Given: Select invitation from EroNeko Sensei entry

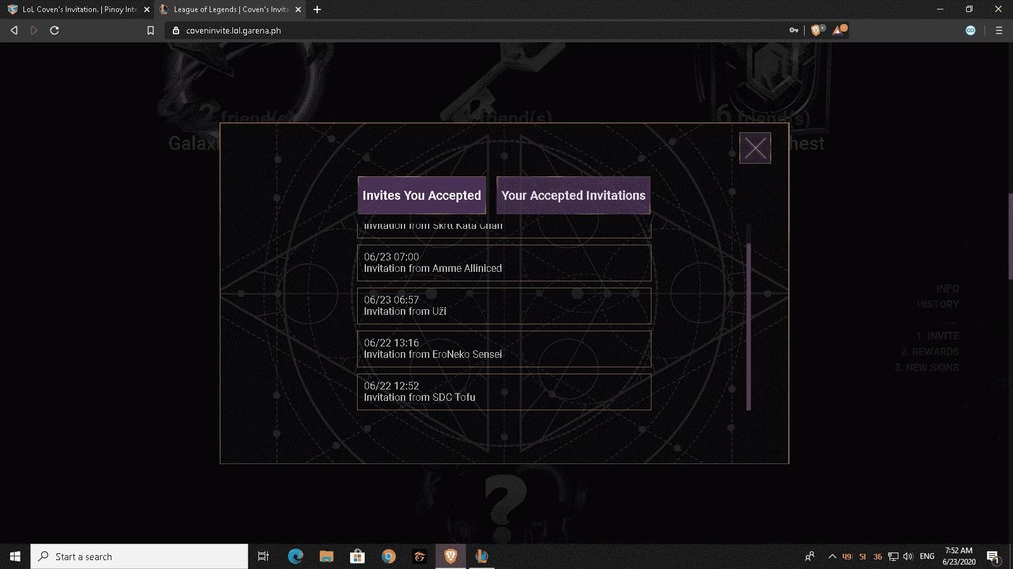Looking at the screenshot, I should pos(504,349).
